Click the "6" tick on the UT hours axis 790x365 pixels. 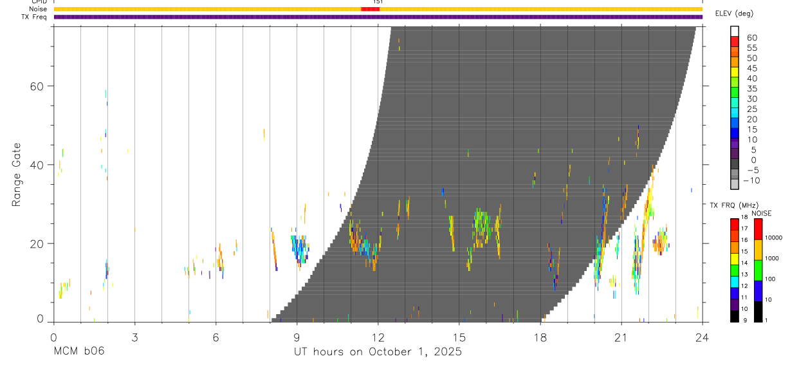click(x=216, y=337)
